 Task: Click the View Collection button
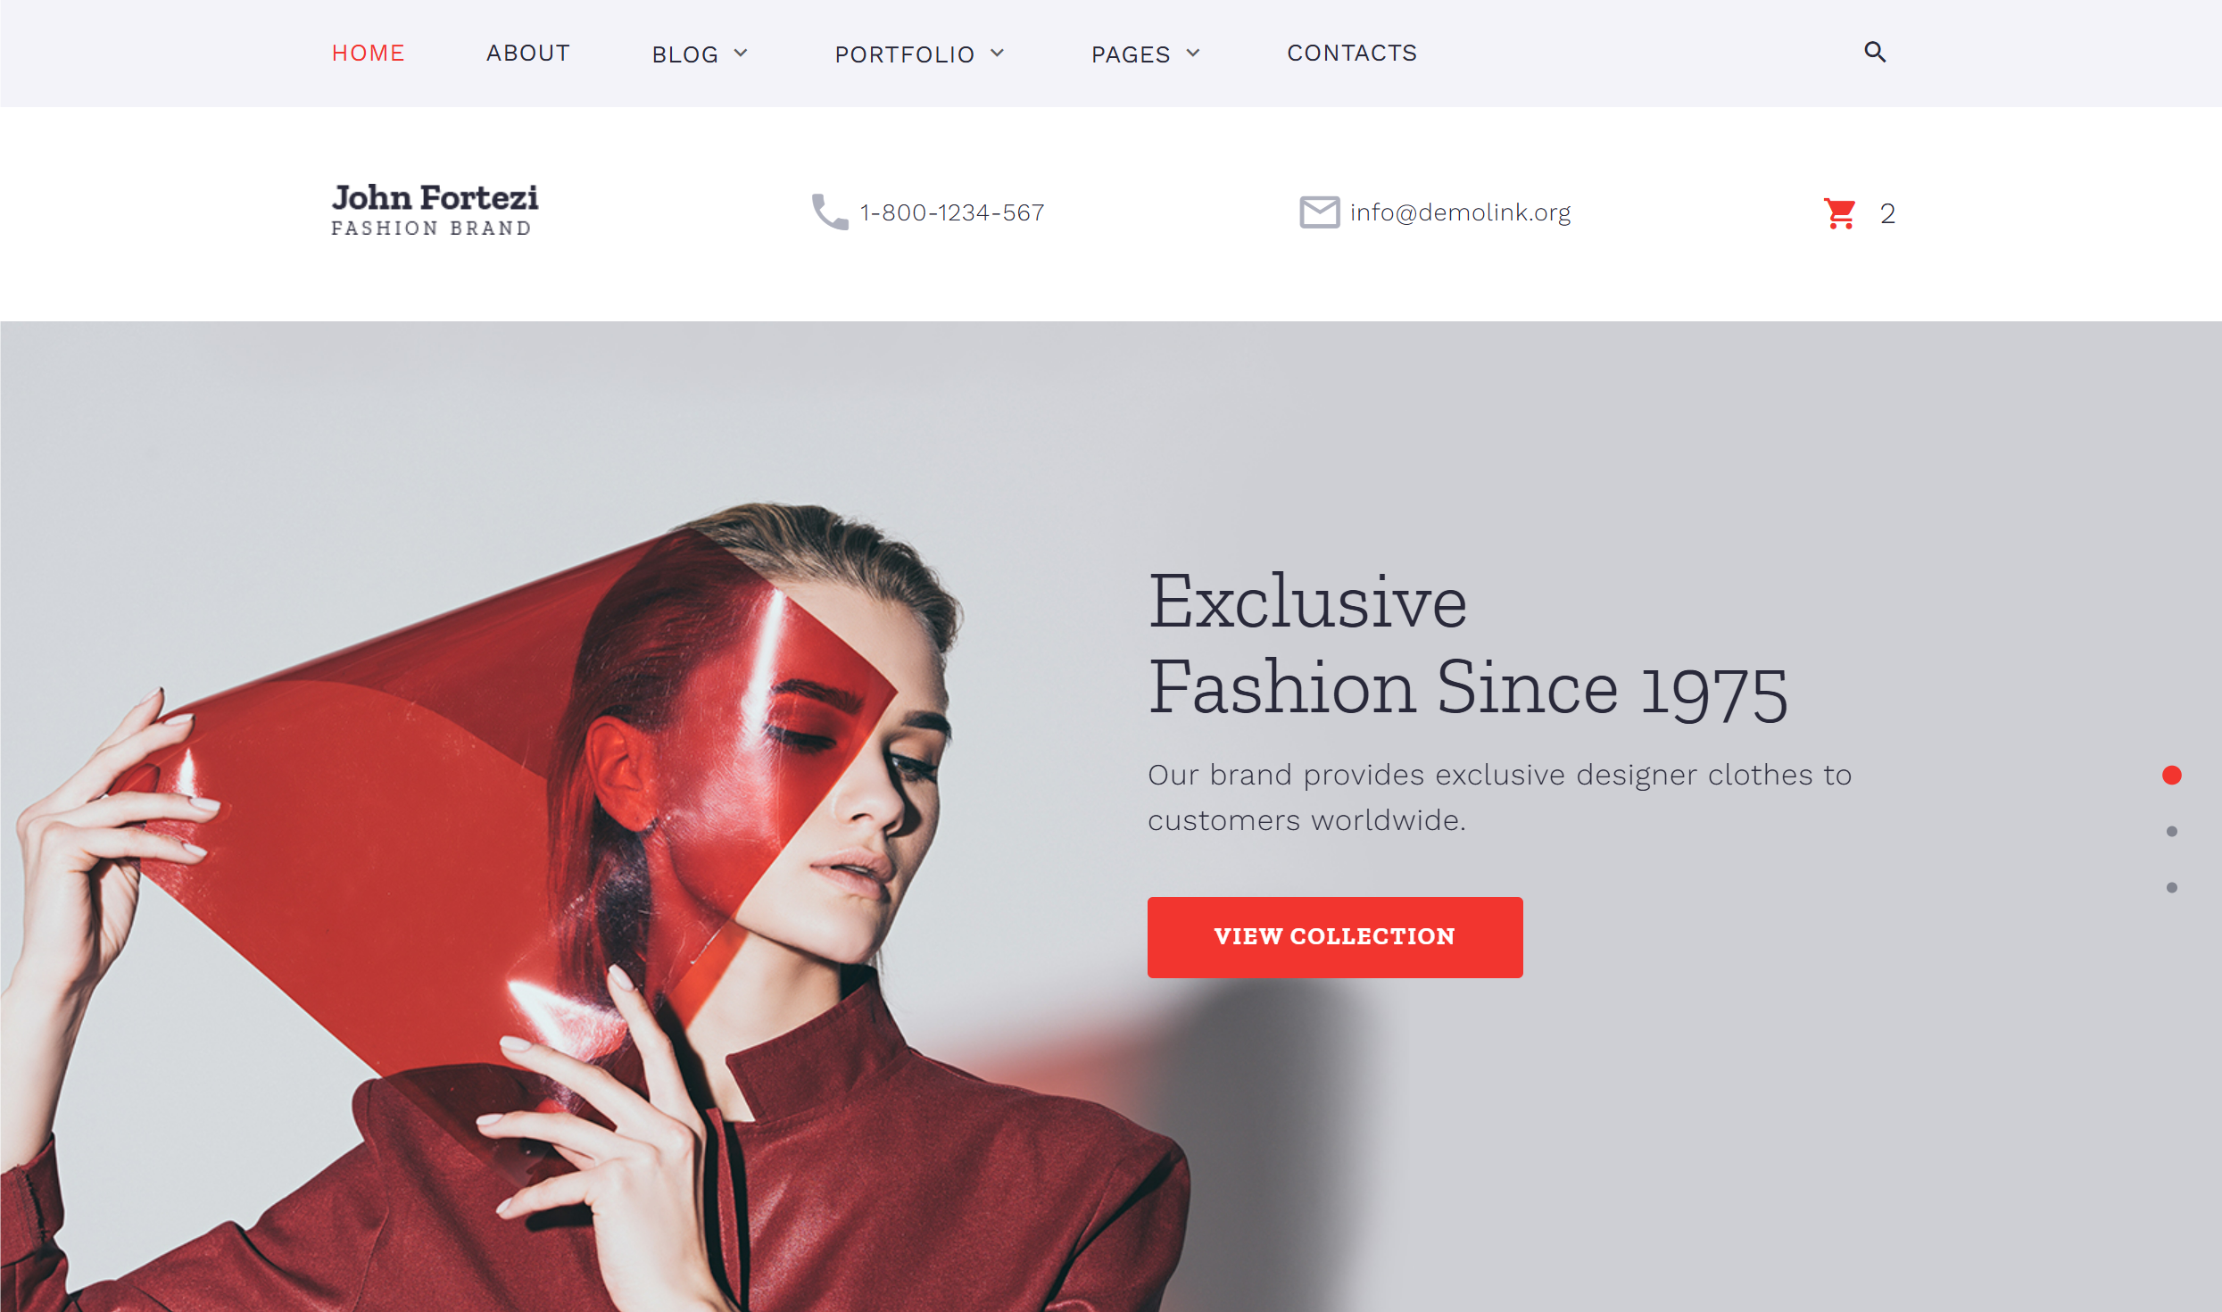click(x=1335, y=937)
